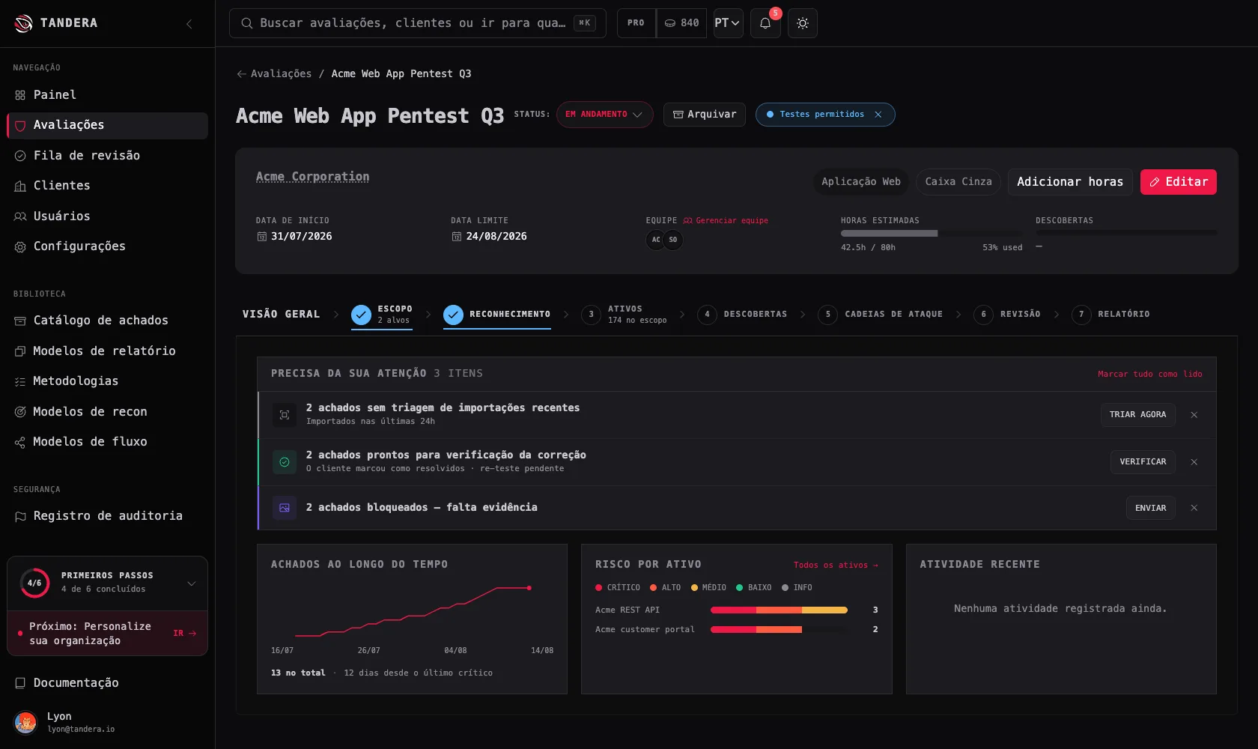Image resolution: width=1258 pixels, height=749 pixels.
Task: Open notifications bell
Action: point(765,23)
